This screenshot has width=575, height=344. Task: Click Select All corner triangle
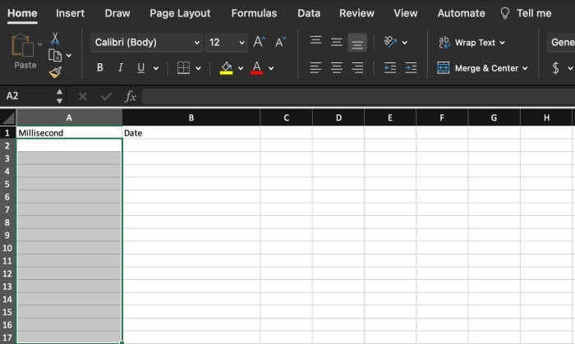(7, 117)
